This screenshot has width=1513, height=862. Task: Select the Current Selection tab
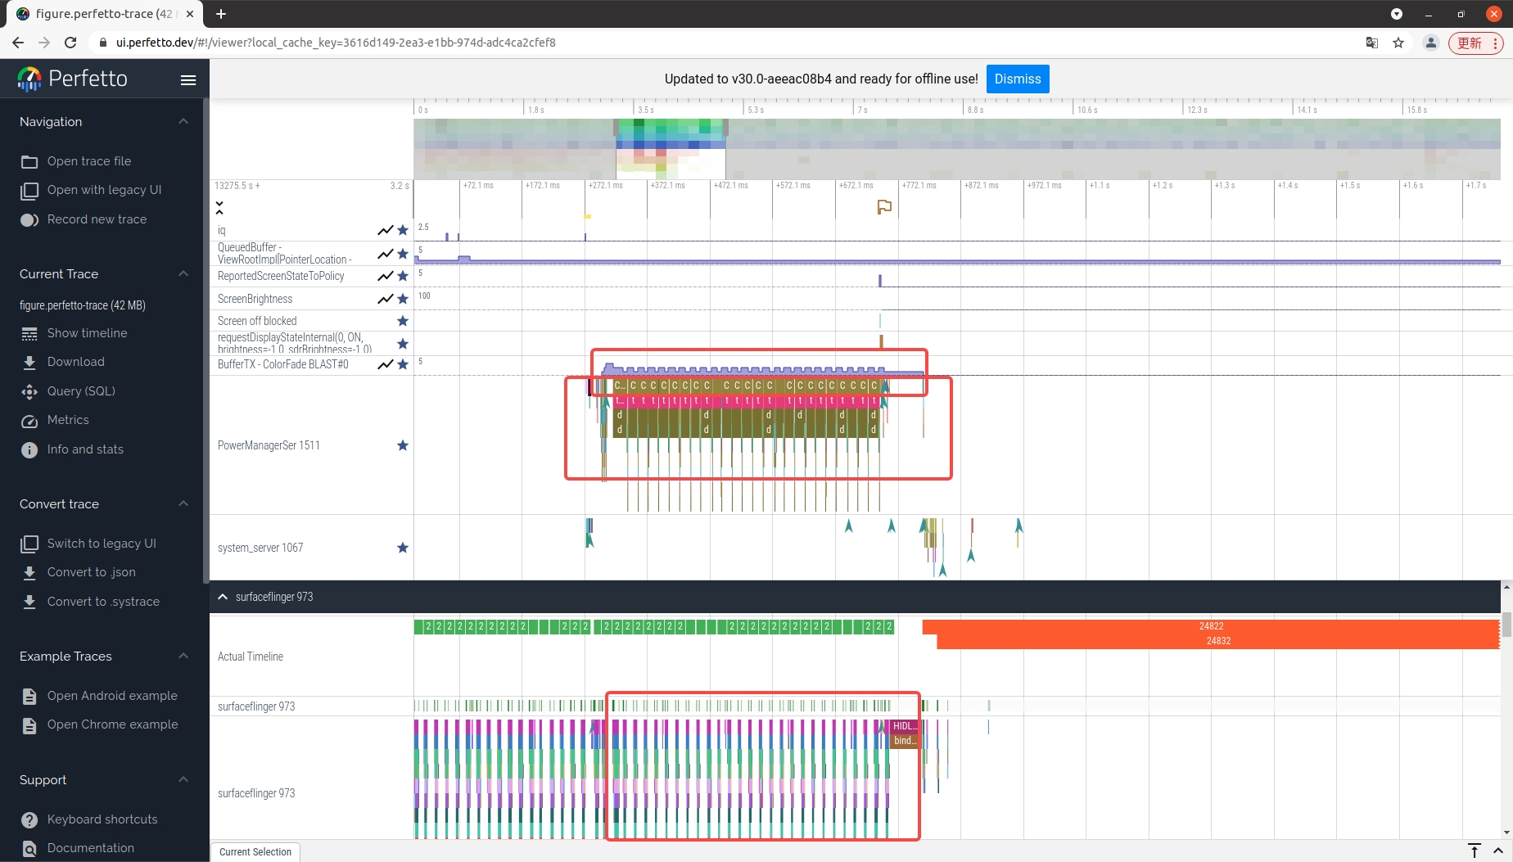(x=255, y=852)
